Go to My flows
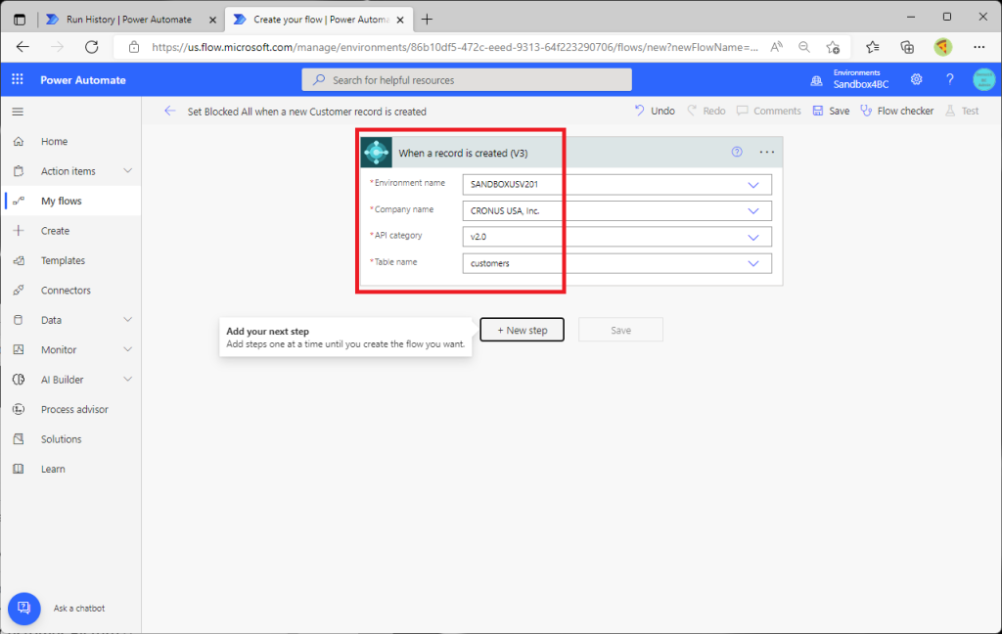 (62, 201)
